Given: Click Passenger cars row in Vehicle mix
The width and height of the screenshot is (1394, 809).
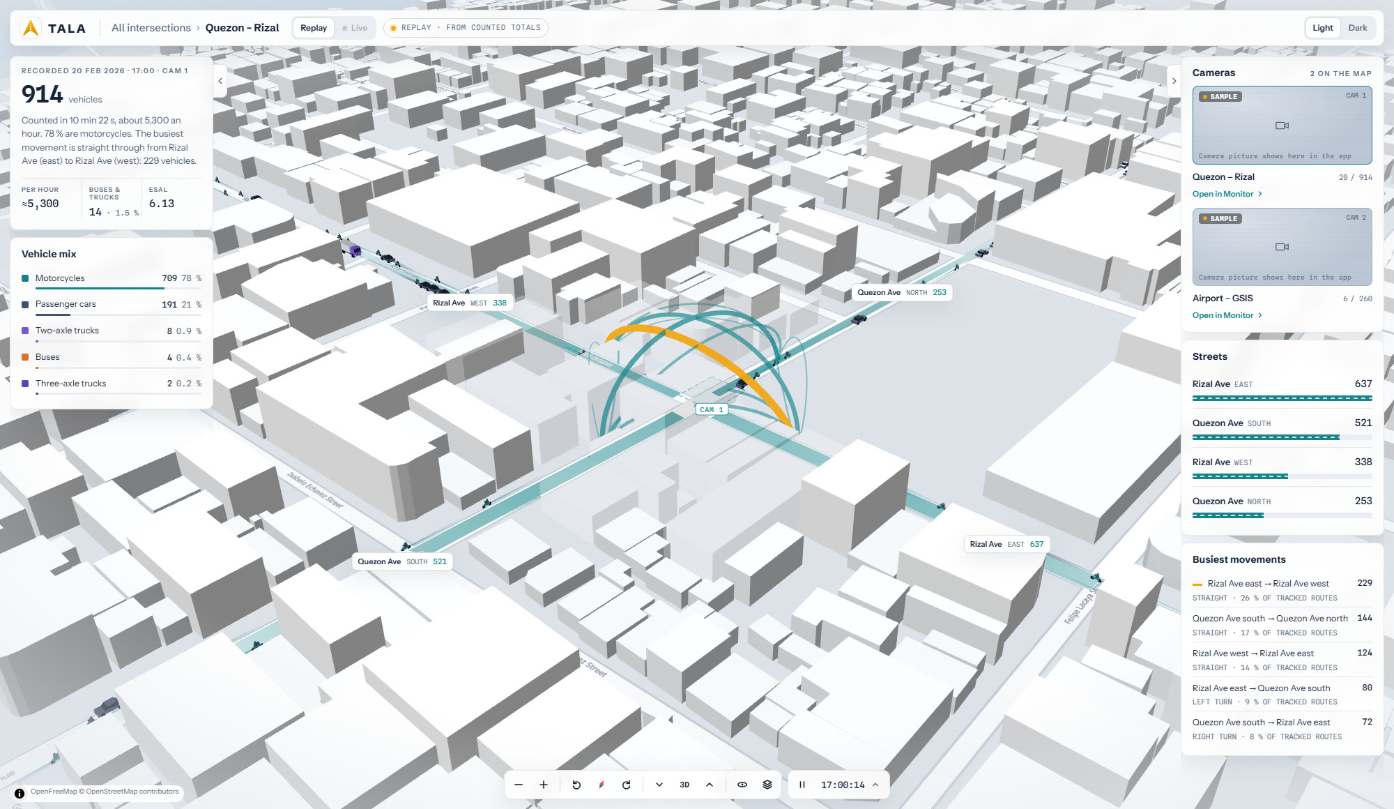Looking at the screenshot, I should click(112, 306).
